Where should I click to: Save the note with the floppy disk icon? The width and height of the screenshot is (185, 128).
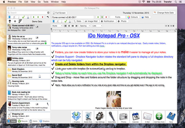[x=171, y=117]
